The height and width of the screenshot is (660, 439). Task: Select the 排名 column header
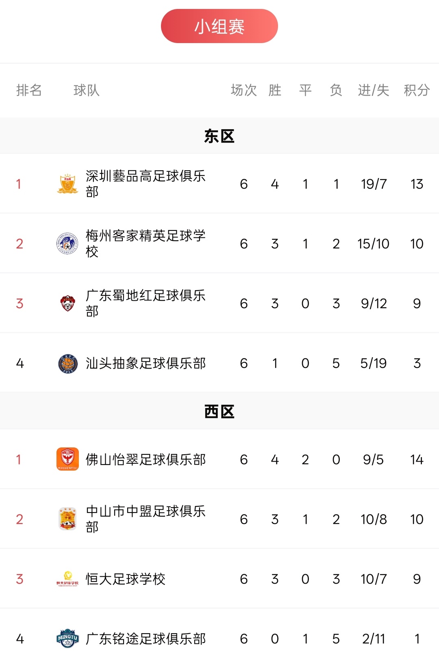coord(29,90)
